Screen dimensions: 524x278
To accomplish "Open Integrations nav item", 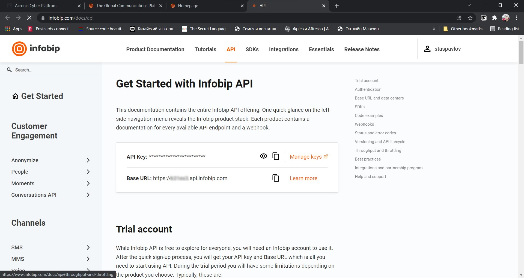I will [284, 49].
